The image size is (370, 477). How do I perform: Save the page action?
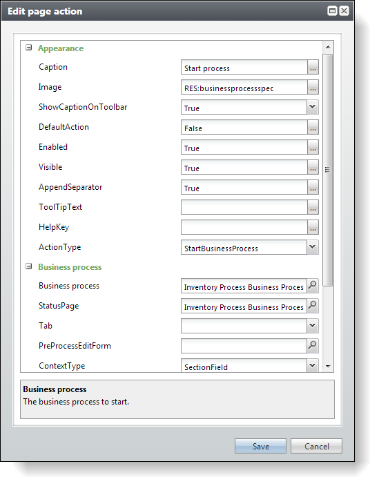(260, 446)
